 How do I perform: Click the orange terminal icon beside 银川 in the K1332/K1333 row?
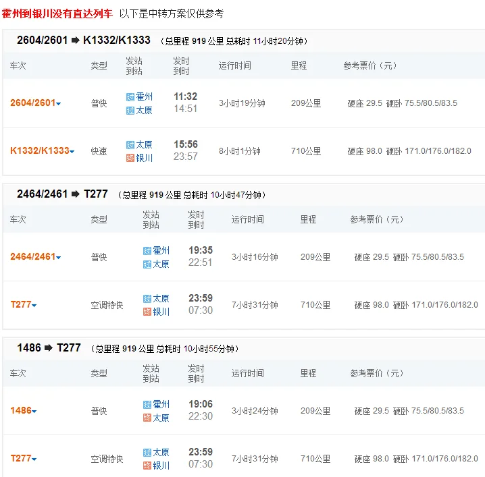pos(130,158)
